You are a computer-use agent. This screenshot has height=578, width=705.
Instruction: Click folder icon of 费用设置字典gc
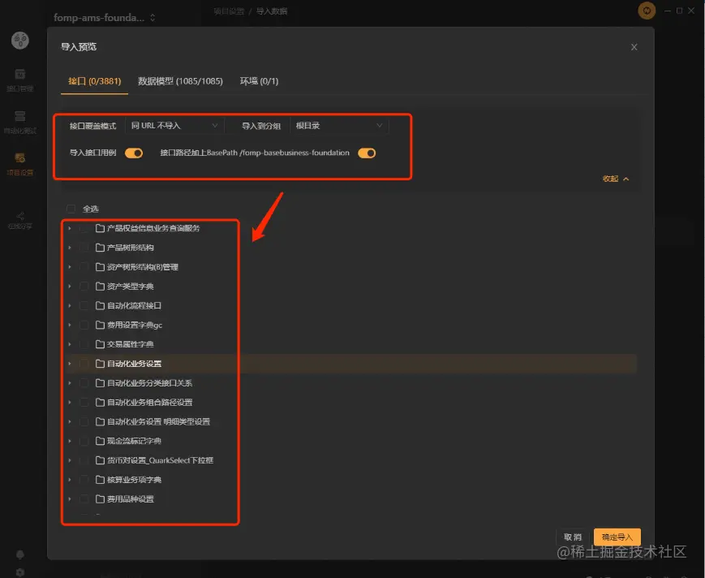[100, 325]
